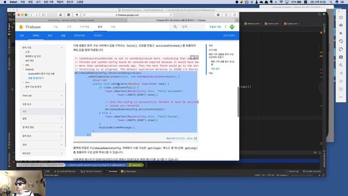This screenshot has width=348, height=196.
Task: Open macOS Spotlight search icon
Action: coord(331,2)
